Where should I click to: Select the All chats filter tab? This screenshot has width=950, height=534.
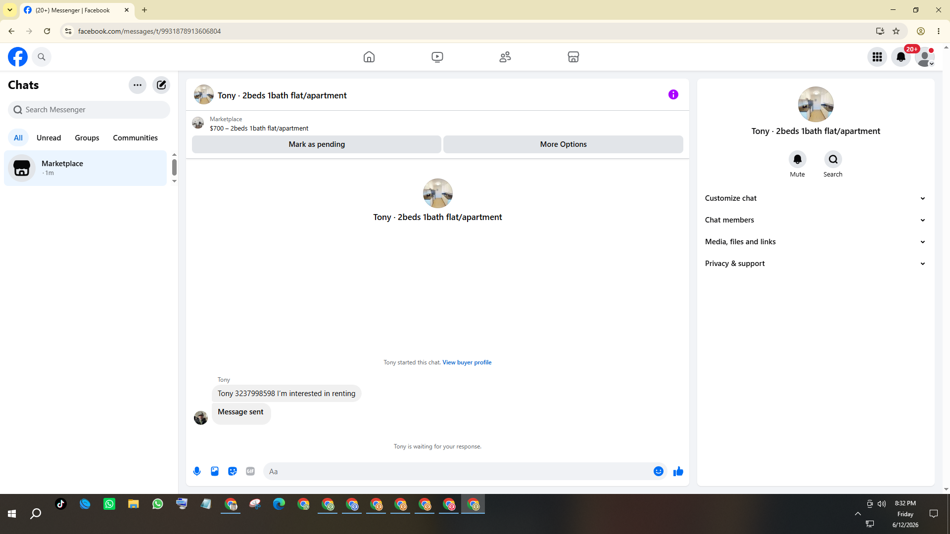[x=18, y=138]
